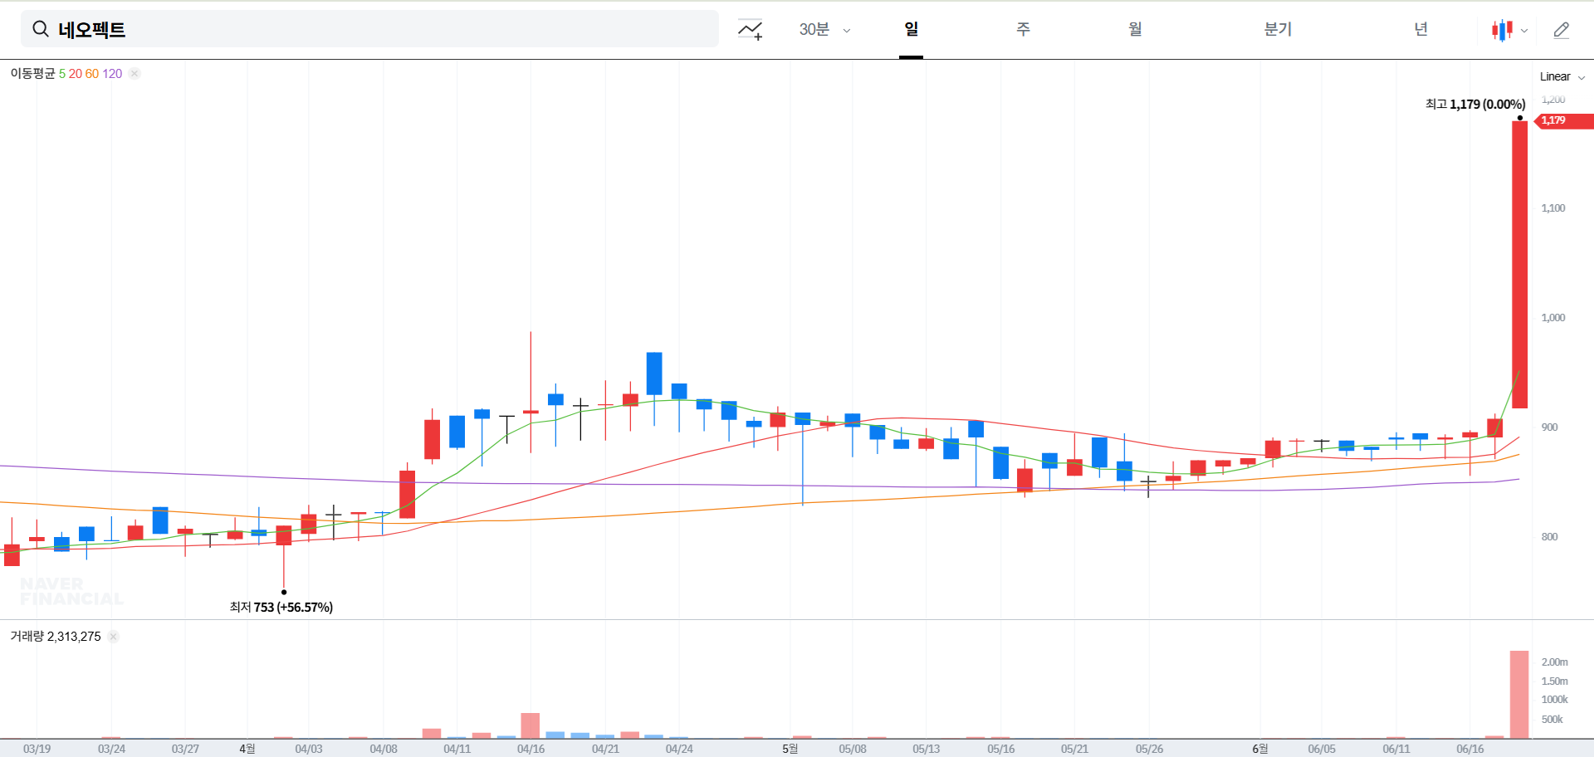
Task: Click the 900 price axis label
Action: pos(1550,427)
